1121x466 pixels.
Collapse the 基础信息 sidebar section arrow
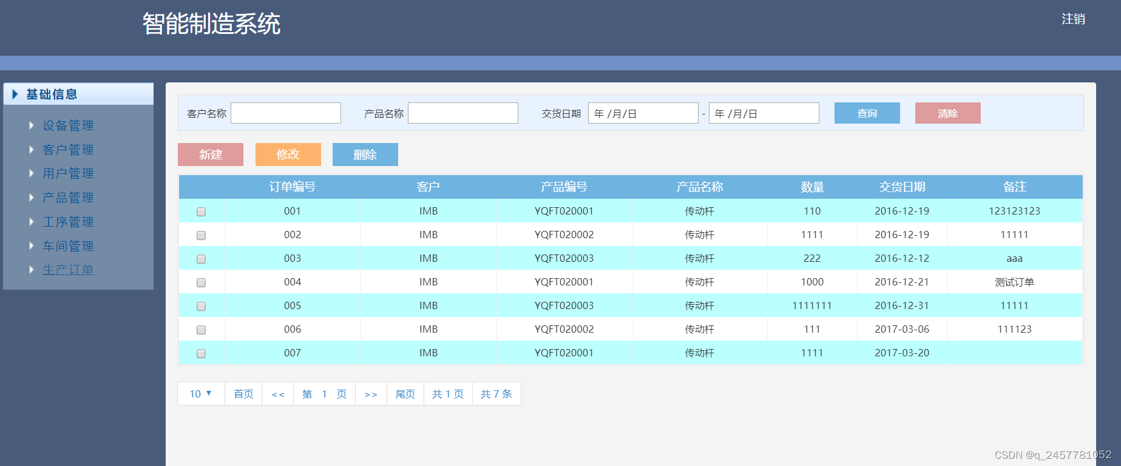click(x=15, y=94)
